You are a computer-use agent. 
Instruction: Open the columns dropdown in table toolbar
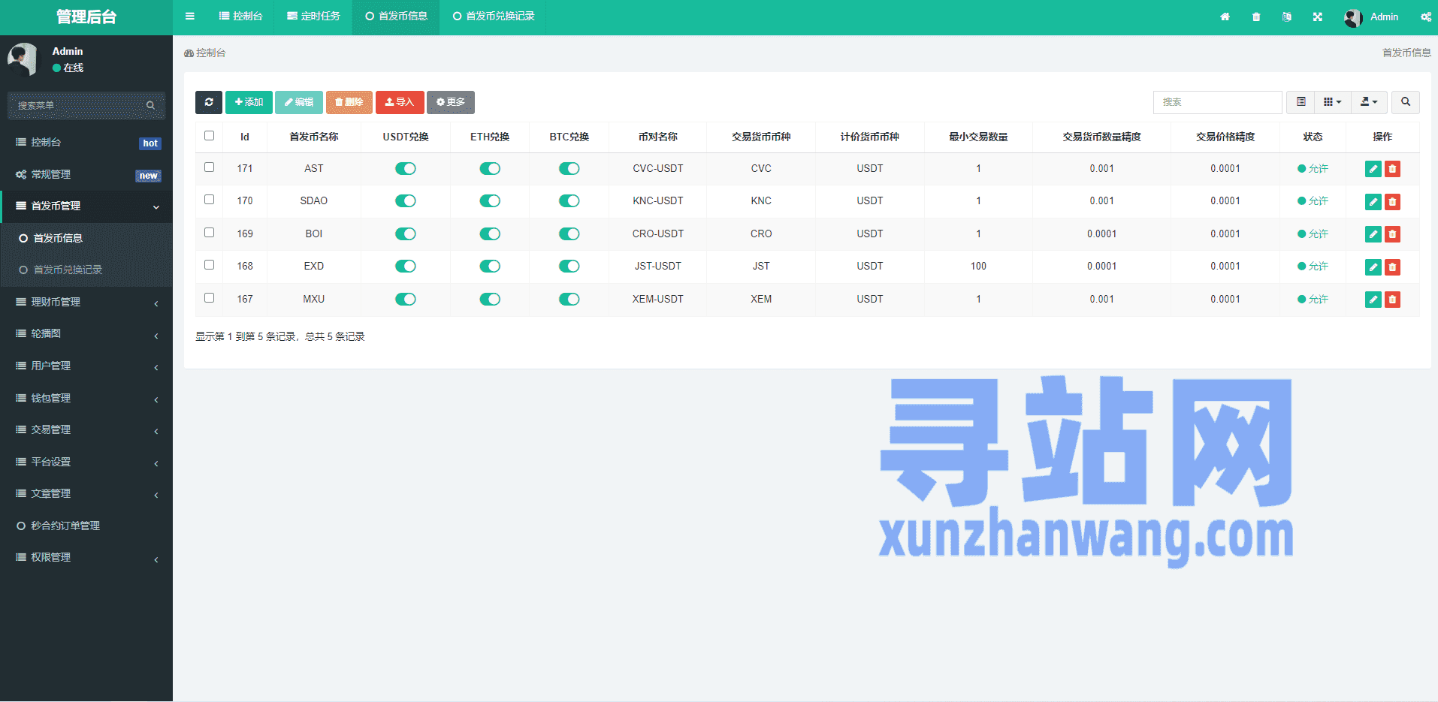1332,102
